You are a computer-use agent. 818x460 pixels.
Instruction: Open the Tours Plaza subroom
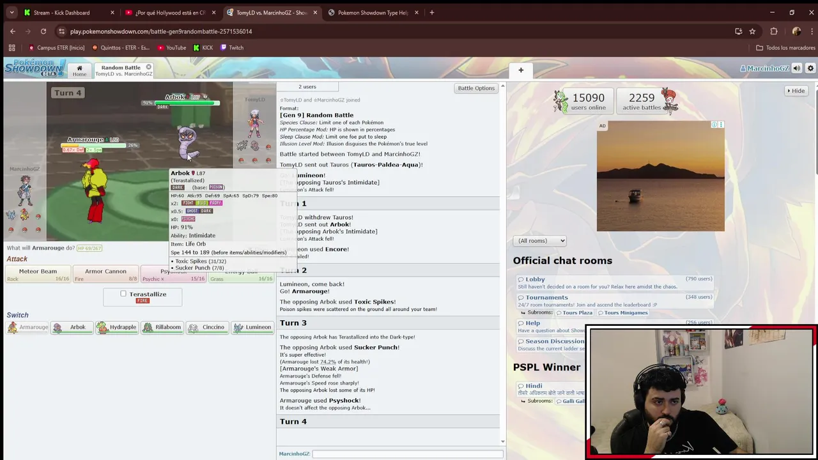point(574,312)
